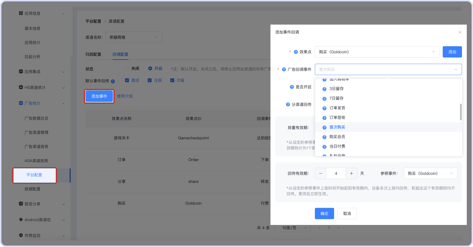Click help icon next to 效果点 label
This screenshot has height=247, width=473.
296,52
